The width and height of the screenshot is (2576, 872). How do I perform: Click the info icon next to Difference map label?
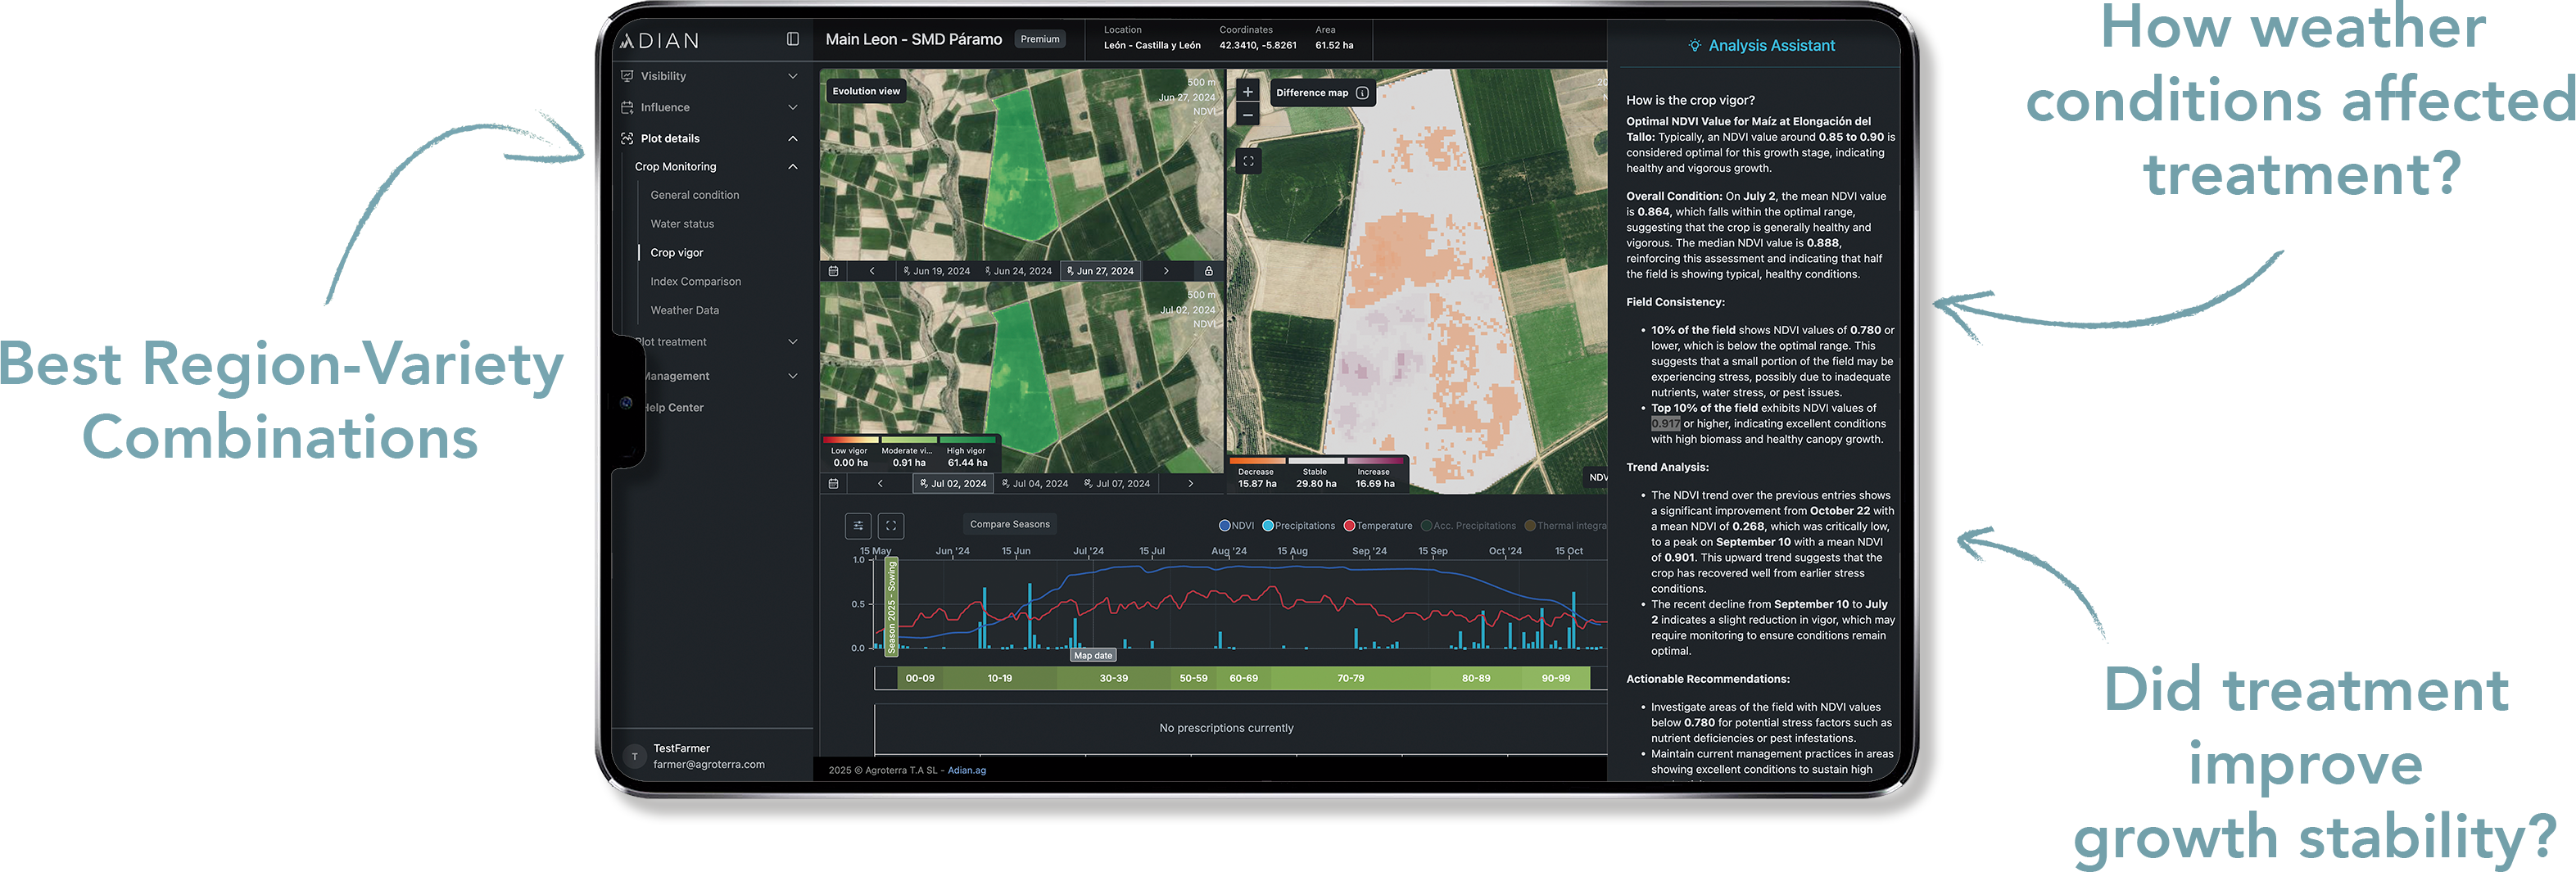pos(1363,92)
